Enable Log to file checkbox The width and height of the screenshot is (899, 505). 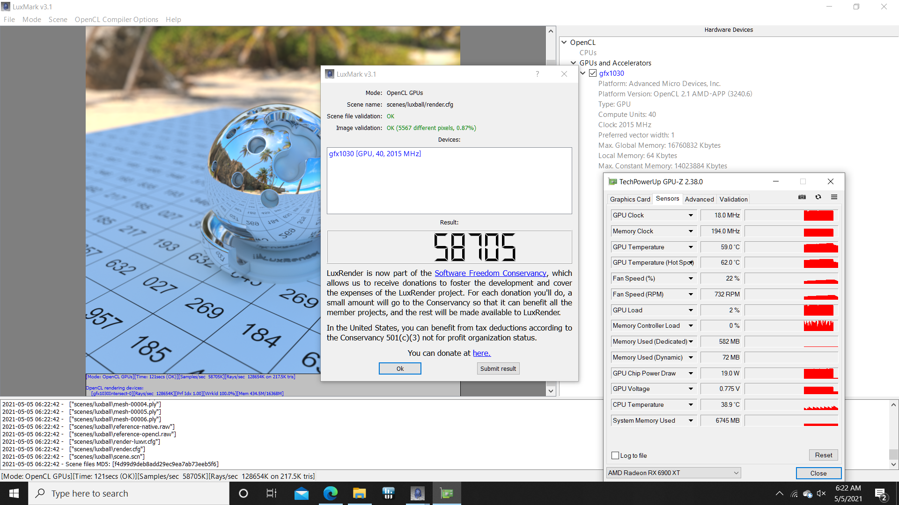pos(616,455)
